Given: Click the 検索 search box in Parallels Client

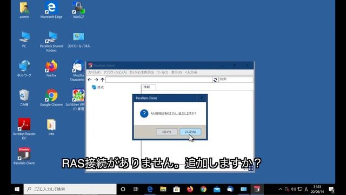Looking at the screenshot, I should click(x=236, y=80).
